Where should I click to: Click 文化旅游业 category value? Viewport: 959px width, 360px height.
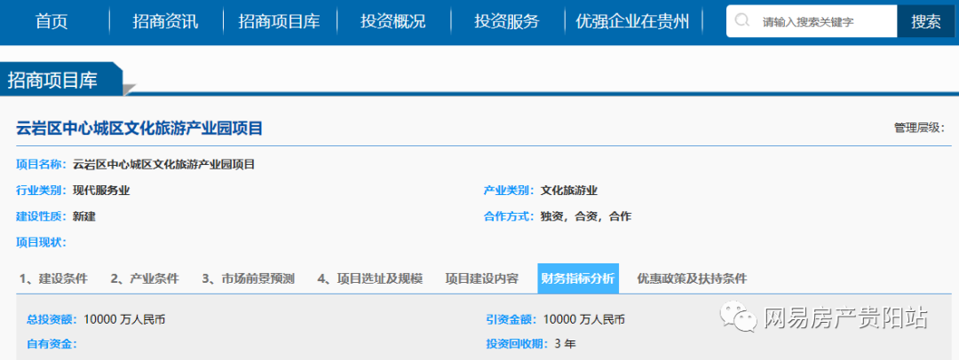click(x=569, y=190)
